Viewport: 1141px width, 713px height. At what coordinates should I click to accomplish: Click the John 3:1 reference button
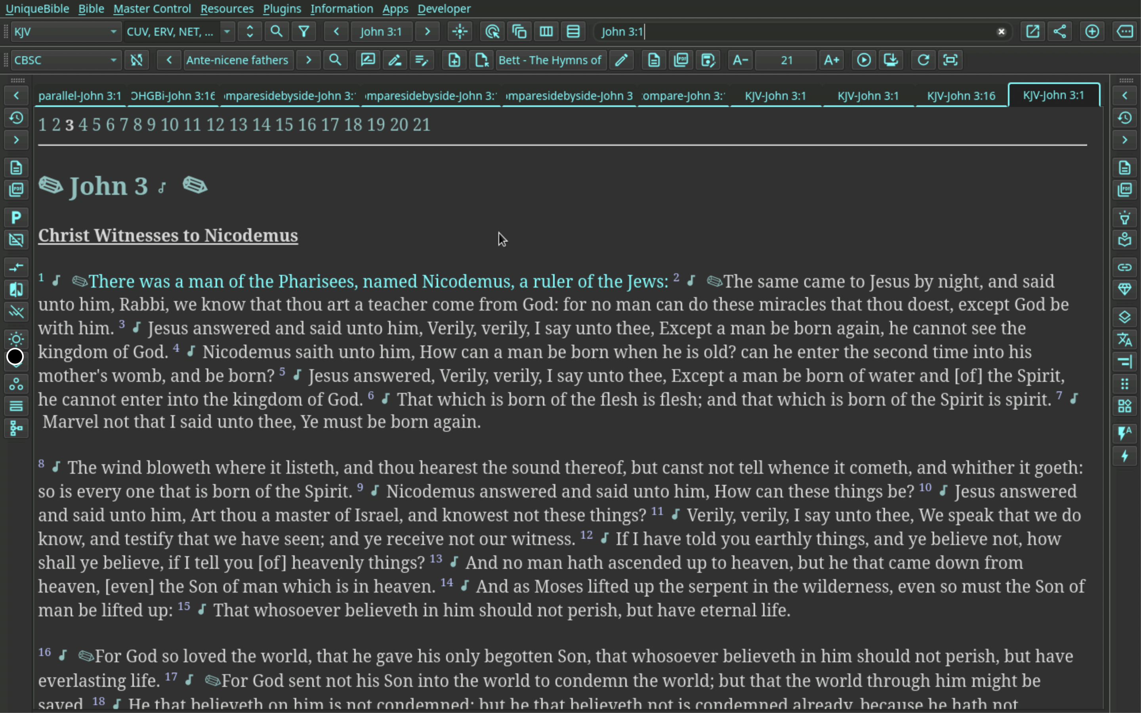tap(381, 32)
